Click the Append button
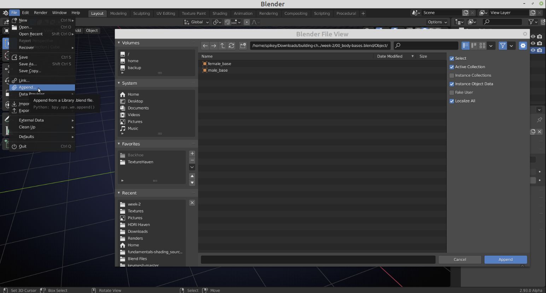546x293 pixels. click(506, 259)
